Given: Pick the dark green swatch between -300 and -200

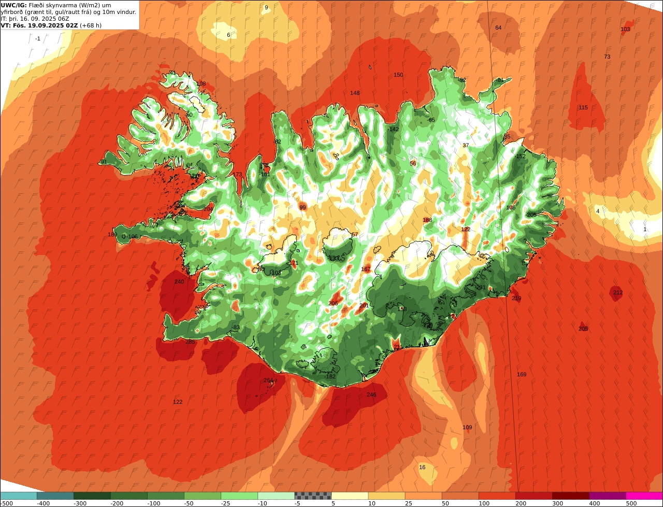Looking at the screenshot, I should pos(92,496).
